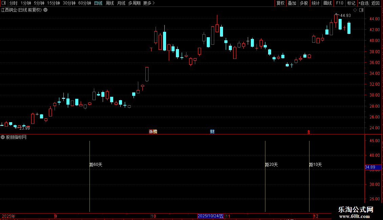383x220 pixels.
Task: Select the 5分钟 period
Action: pos(39,3)
